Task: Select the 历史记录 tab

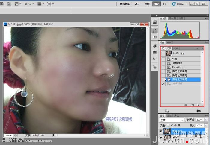Action: pos(166,48)
